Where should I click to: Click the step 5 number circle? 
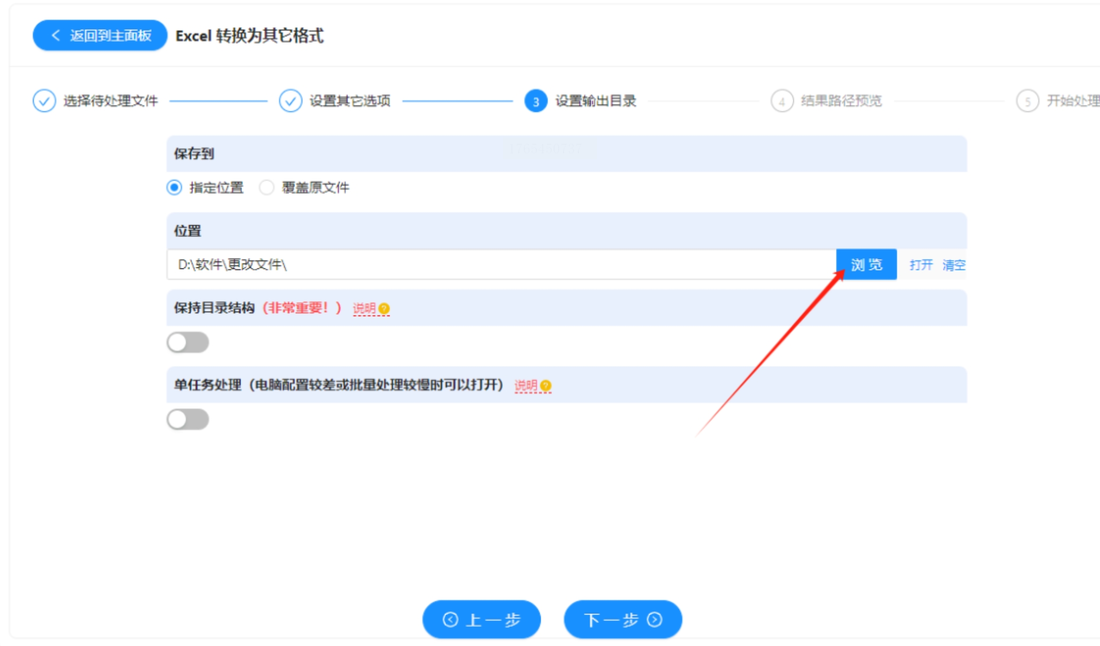[1027, 101]
